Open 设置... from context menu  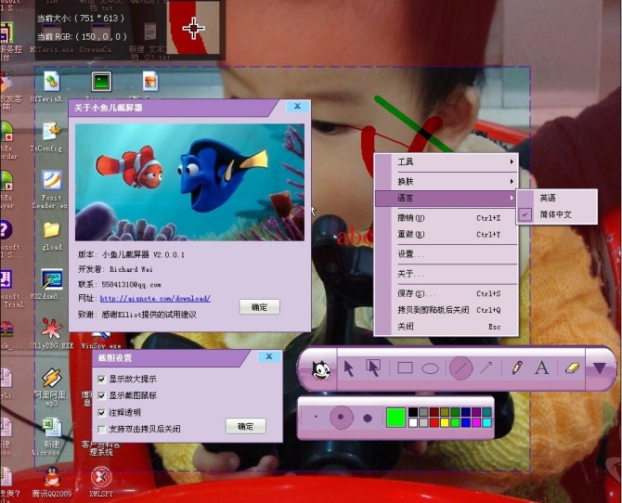point(447,254)
